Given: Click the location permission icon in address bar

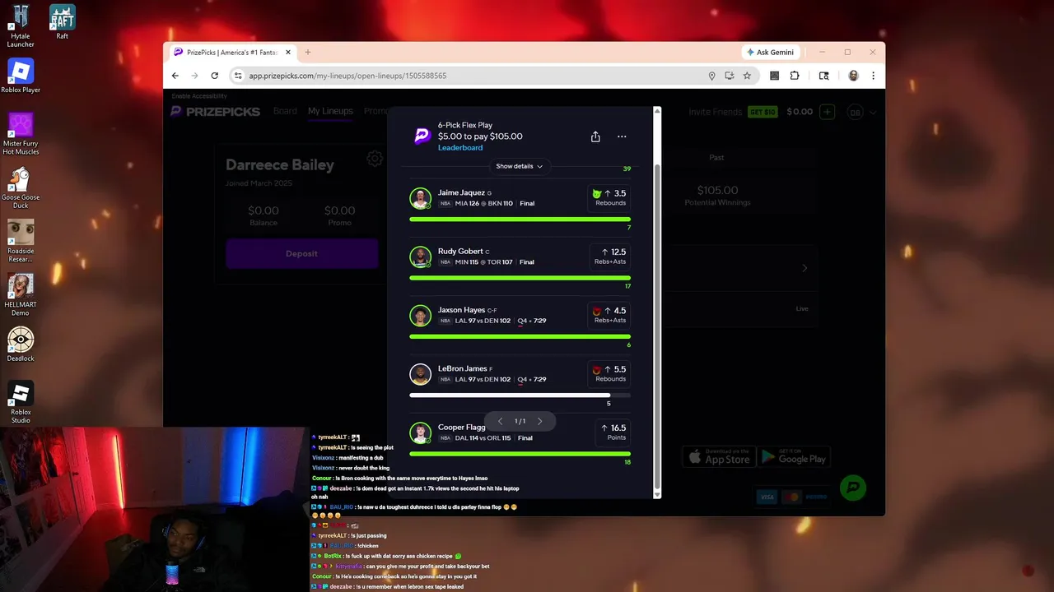Looking at the screenshot, I should pyautogui.click(x=711, y=76).
